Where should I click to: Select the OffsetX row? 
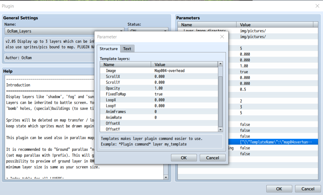point(159,123)
